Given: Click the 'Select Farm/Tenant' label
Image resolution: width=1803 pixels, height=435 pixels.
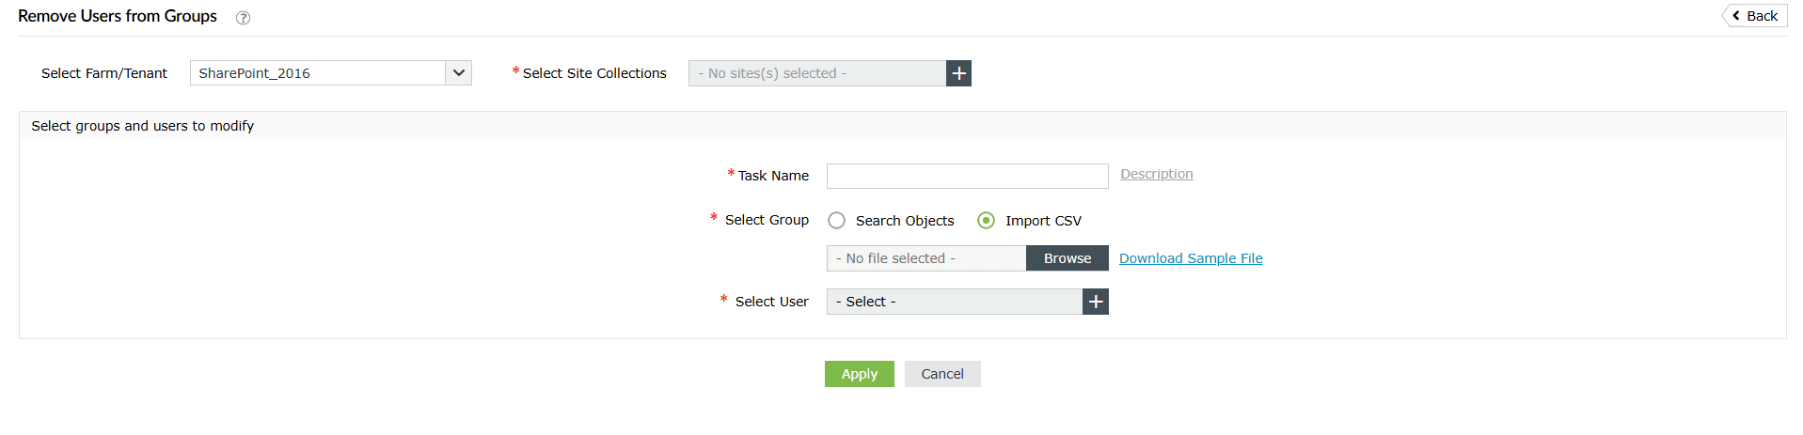Looking at the screenshot, I should (x=104, y=73).
